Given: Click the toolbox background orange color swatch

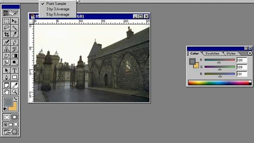Looking at the screenshot, I should coord(14,108).
